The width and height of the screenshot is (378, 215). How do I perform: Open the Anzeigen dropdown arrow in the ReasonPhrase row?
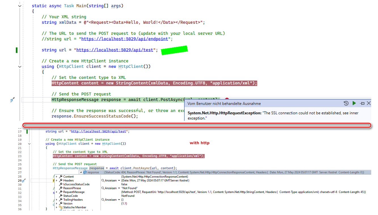pos(119,188)
